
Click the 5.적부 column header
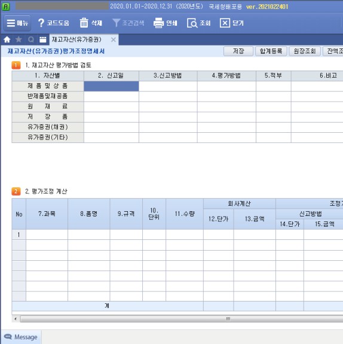coord(274,76)
